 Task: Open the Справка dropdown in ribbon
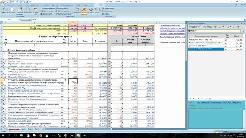[x=107, y=14]
